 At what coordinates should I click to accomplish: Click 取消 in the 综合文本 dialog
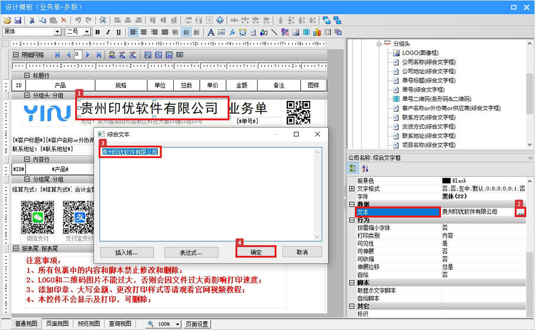click(x=302, y=252)
